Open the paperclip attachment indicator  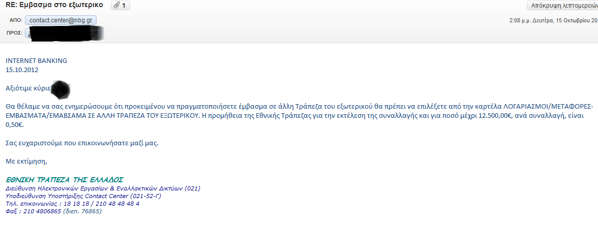(x=120, y=5)
